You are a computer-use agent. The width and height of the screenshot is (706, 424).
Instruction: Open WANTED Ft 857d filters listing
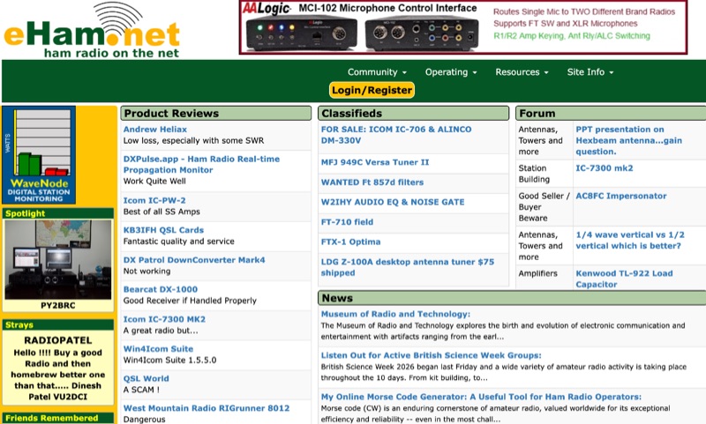(x=372, y=182)
